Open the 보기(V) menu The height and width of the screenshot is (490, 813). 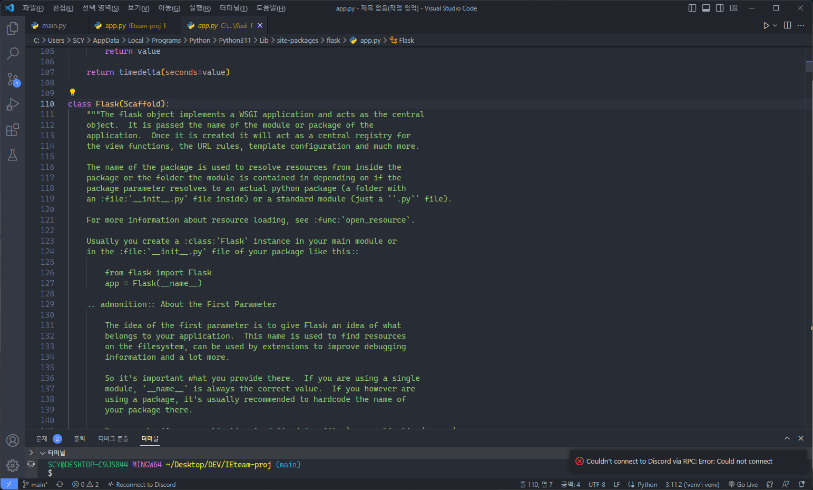tap(138, 8)
